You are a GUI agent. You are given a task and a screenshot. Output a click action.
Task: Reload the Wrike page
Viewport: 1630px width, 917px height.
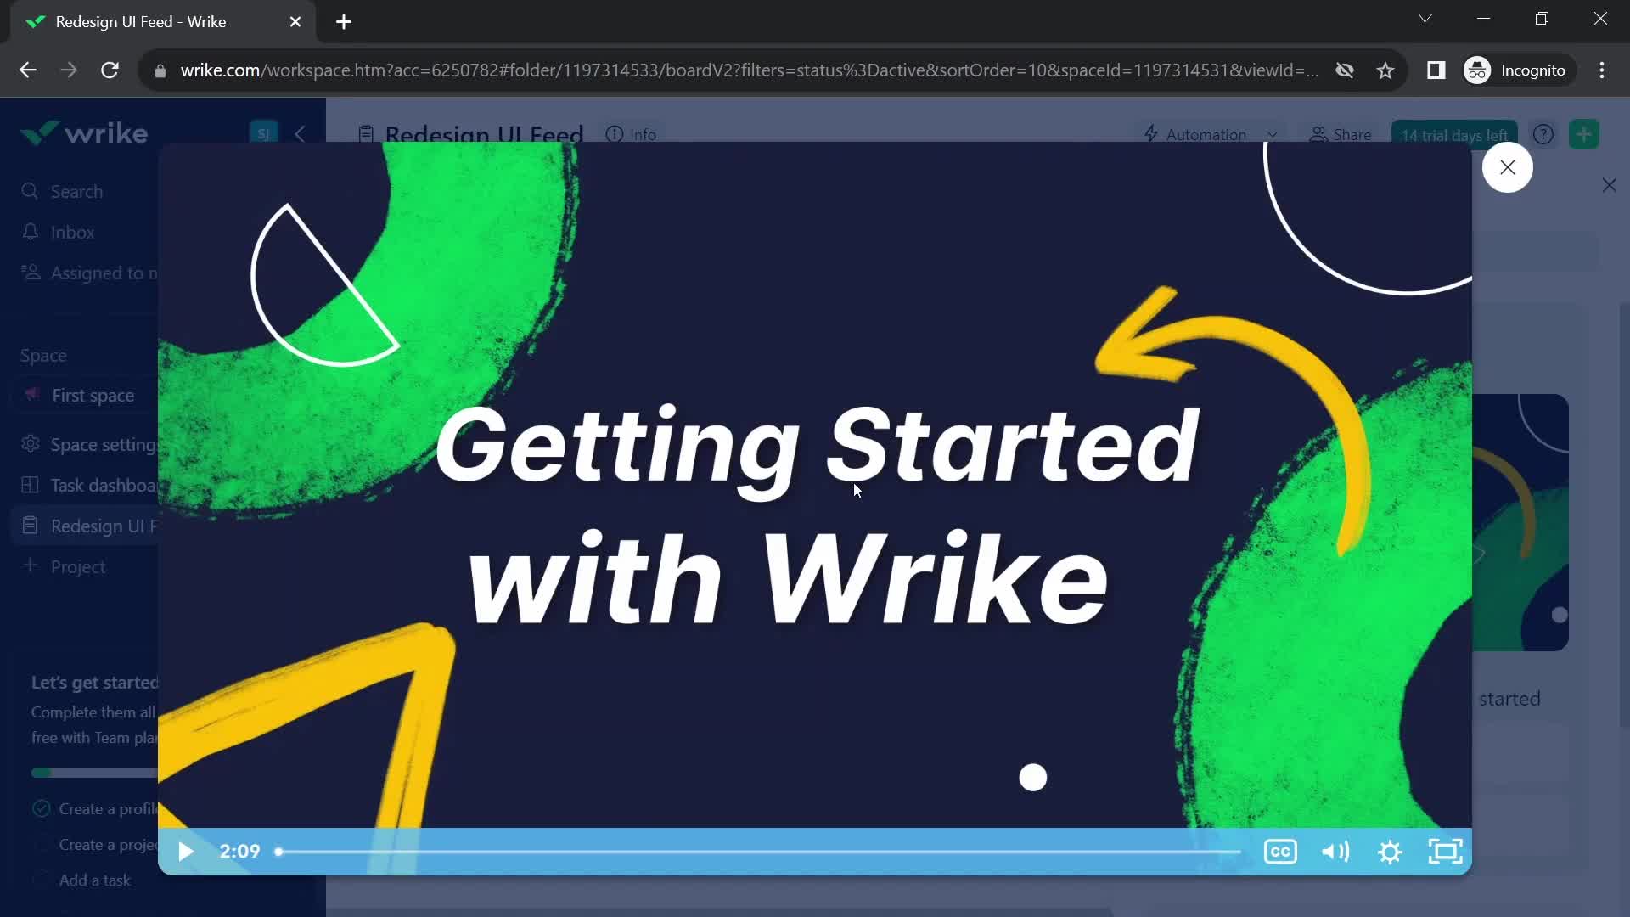coord(110,70)
